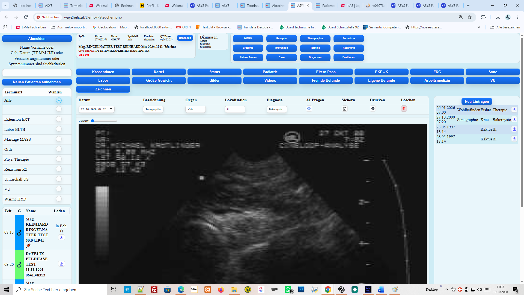This screenshot has height=295, width=524.
Task: Load patient Felix Feldhase via download icon
Action: [x=62, y=264]
